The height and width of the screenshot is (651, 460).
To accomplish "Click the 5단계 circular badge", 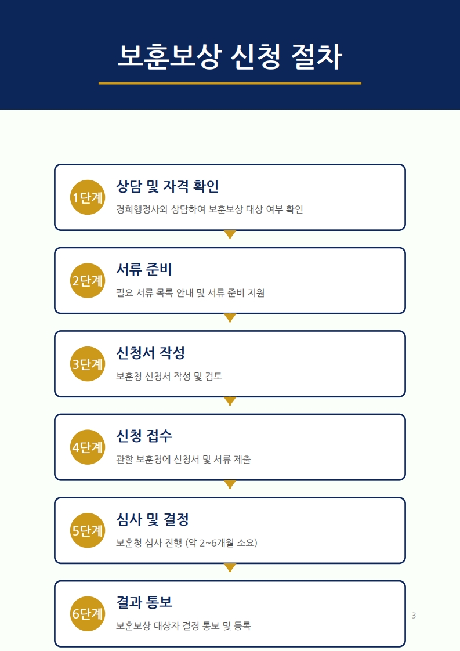I will [x=87, y=530].
